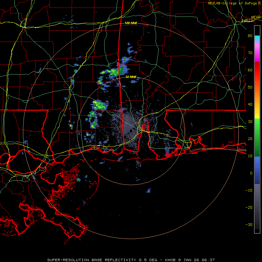The width and height of the screenshot is (262, 262).
Task: Click the "40" value on the dBZ scale
Action: tap(250, 105)
